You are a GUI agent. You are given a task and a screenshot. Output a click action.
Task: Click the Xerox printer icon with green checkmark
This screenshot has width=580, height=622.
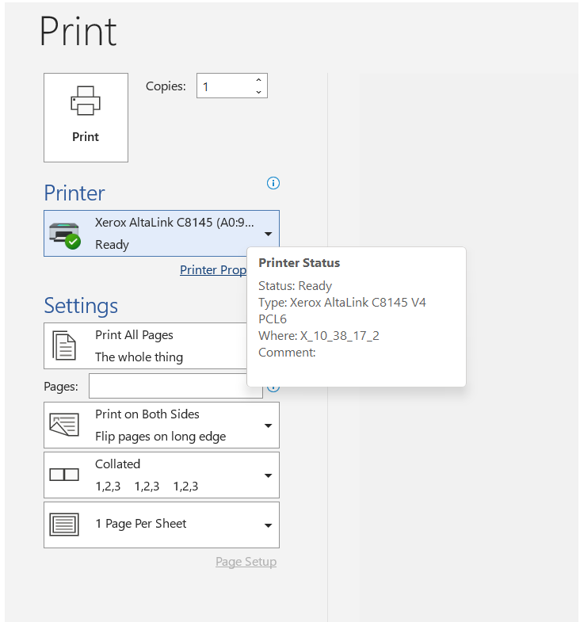(x=65, y=234)
